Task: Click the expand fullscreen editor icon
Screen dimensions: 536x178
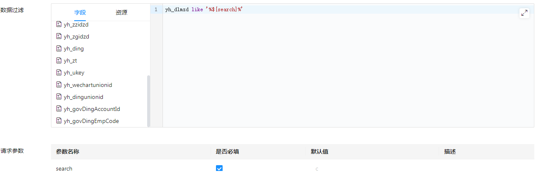Action: [524, 13]
